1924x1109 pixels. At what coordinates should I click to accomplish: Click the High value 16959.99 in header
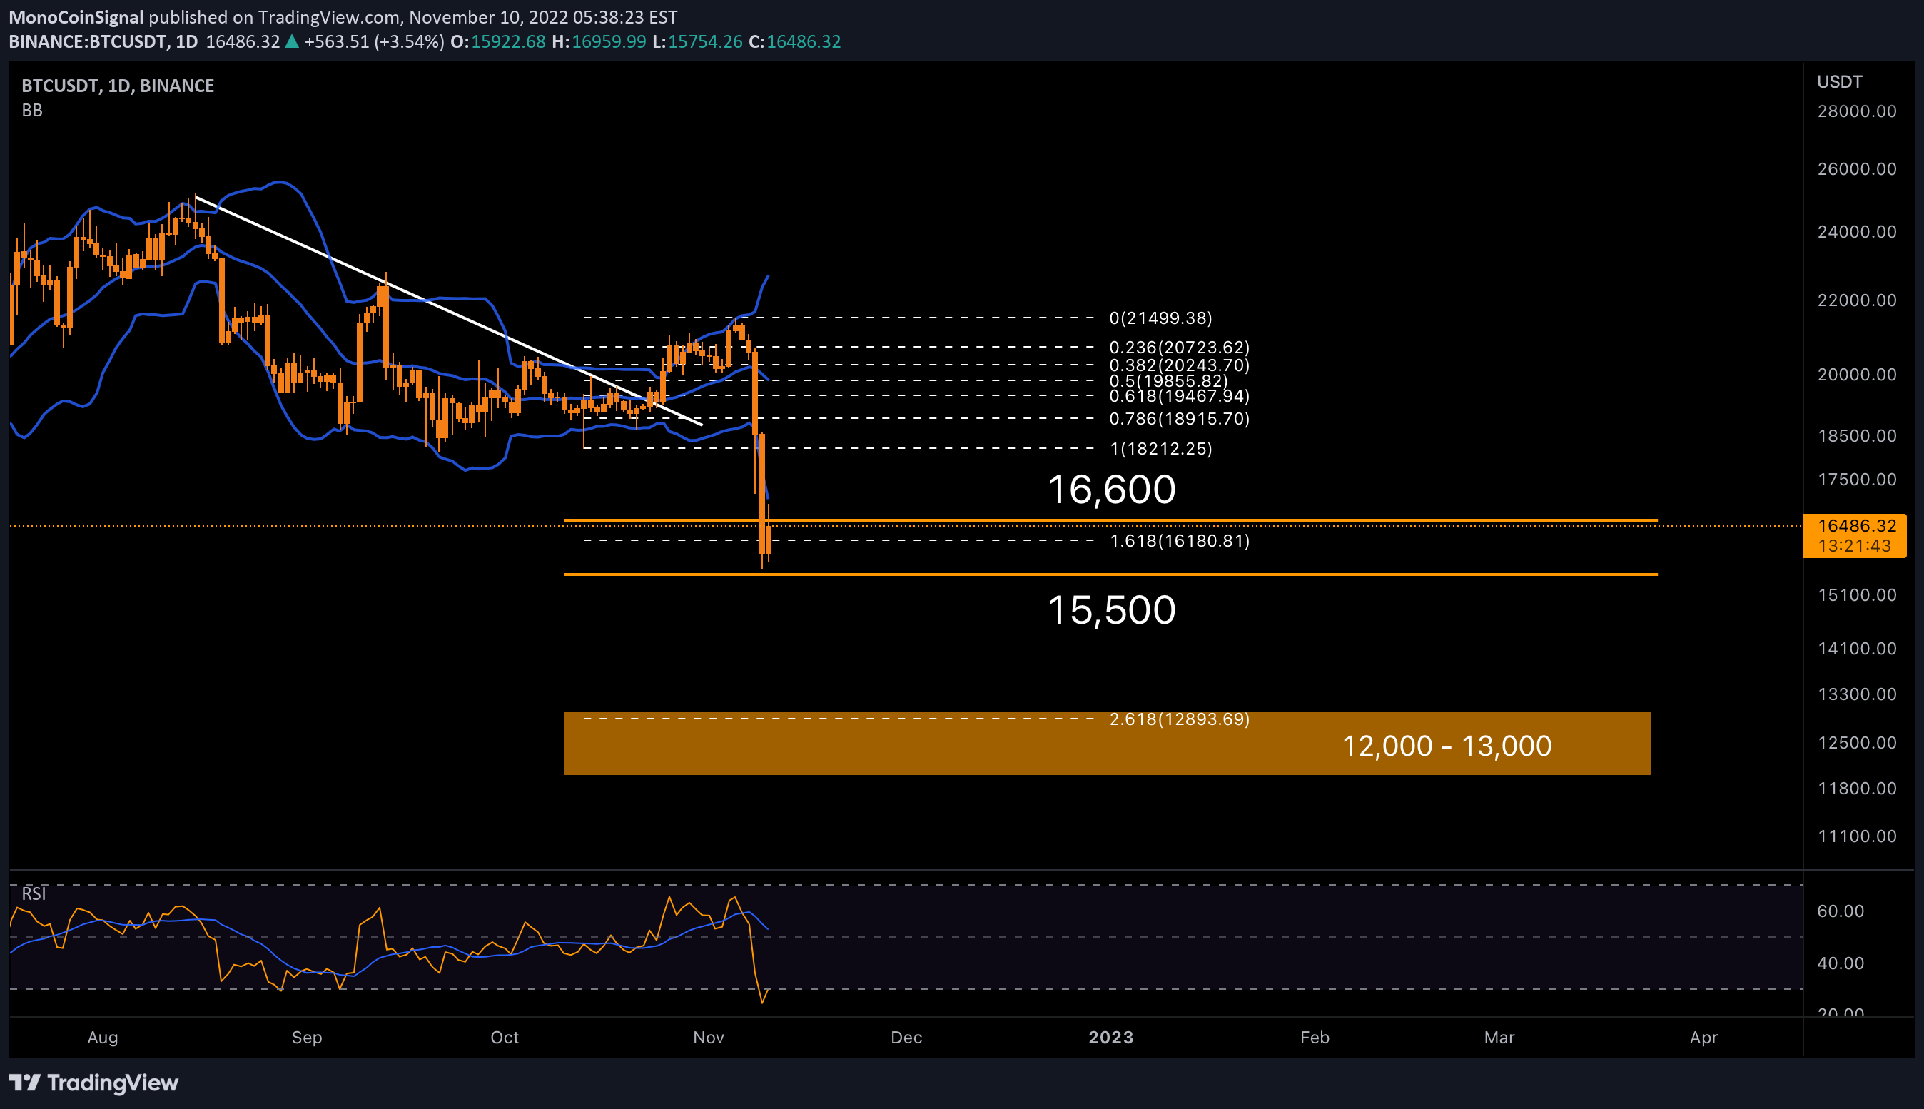click(x=609, y=41)
